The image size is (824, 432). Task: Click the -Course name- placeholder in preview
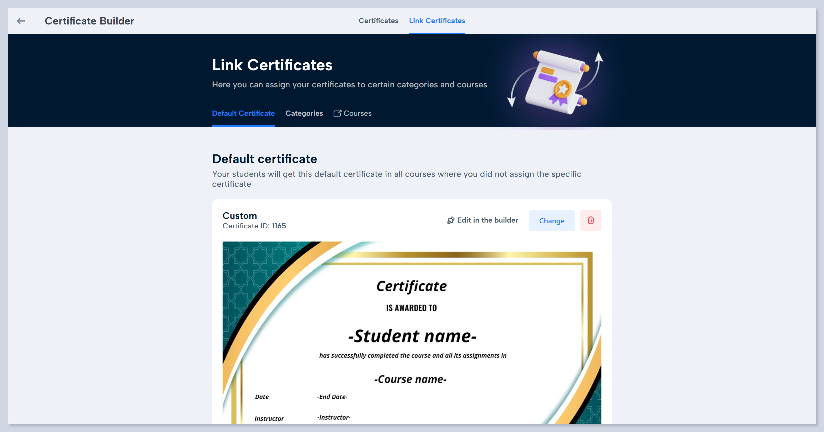click(x=410, y=379)
